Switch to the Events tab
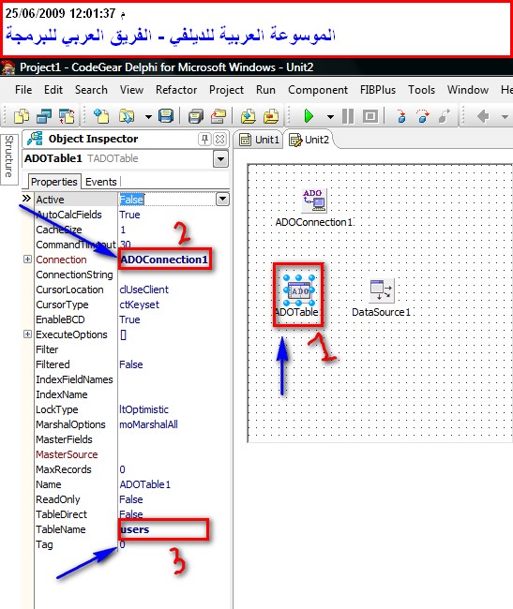Image resolution: width=513 pixels, height=609 pixels. click(x=101, y=182)
